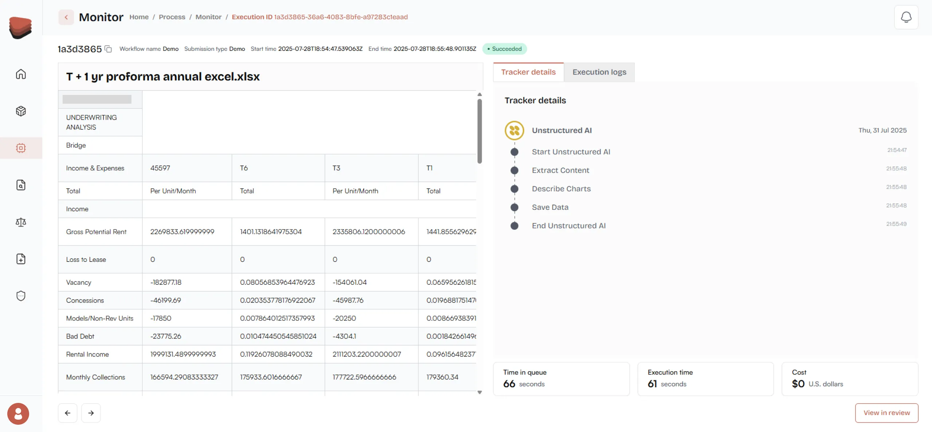Viewport: 932px width, 432px height.
Task: Click the Bad Debt row label
Action: click(x=80, y=336)
